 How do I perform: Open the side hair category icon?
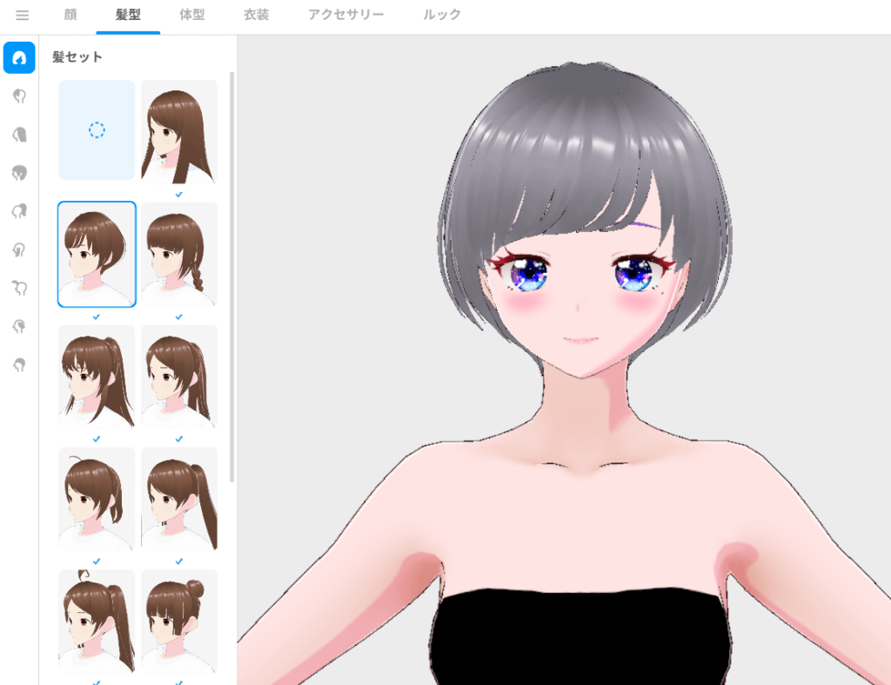click(x=19, y=249)
